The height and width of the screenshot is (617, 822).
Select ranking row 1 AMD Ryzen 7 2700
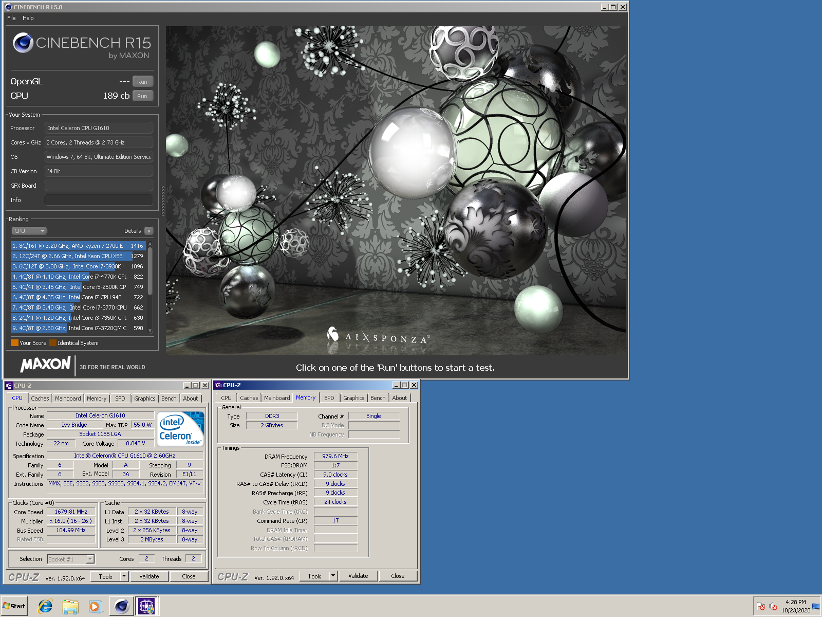click(x=78, y=246)
